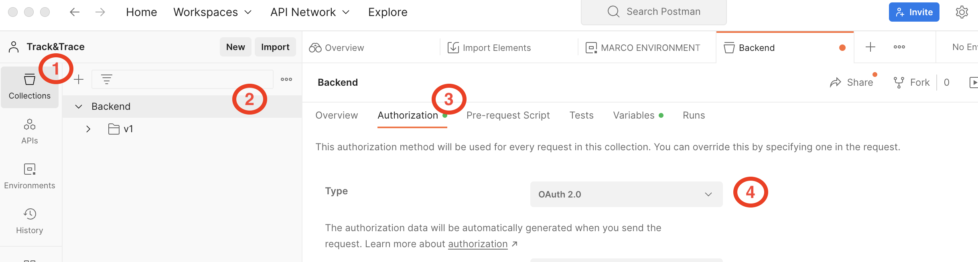Click the Share arrow button
This screenshot has height=262, width=978.
(x=836, y=83)
